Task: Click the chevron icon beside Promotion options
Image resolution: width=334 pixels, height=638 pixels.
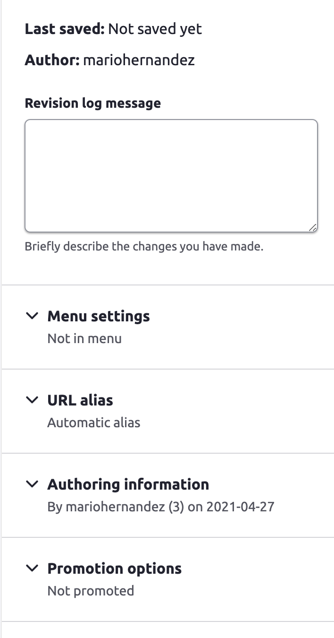Action: click(32, 568)
